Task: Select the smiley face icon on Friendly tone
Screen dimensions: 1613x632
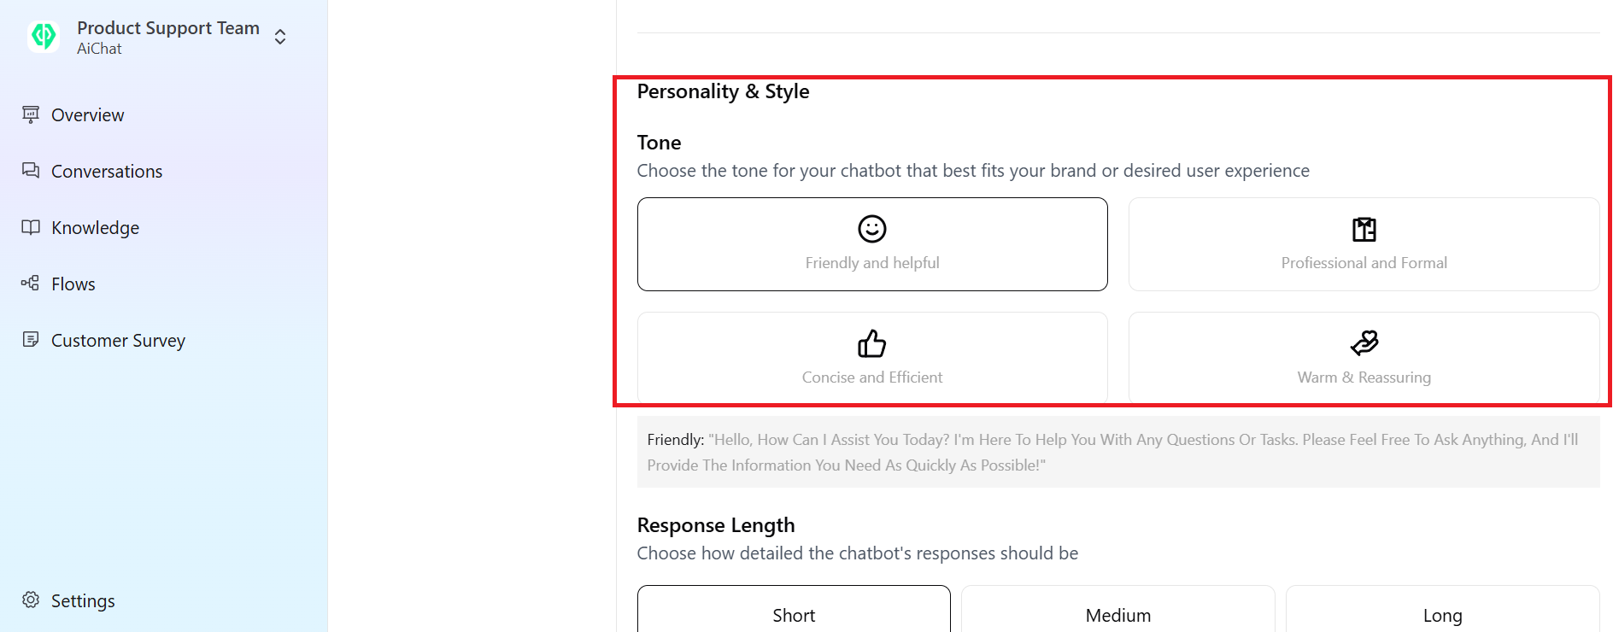Action: pos(871,230)
